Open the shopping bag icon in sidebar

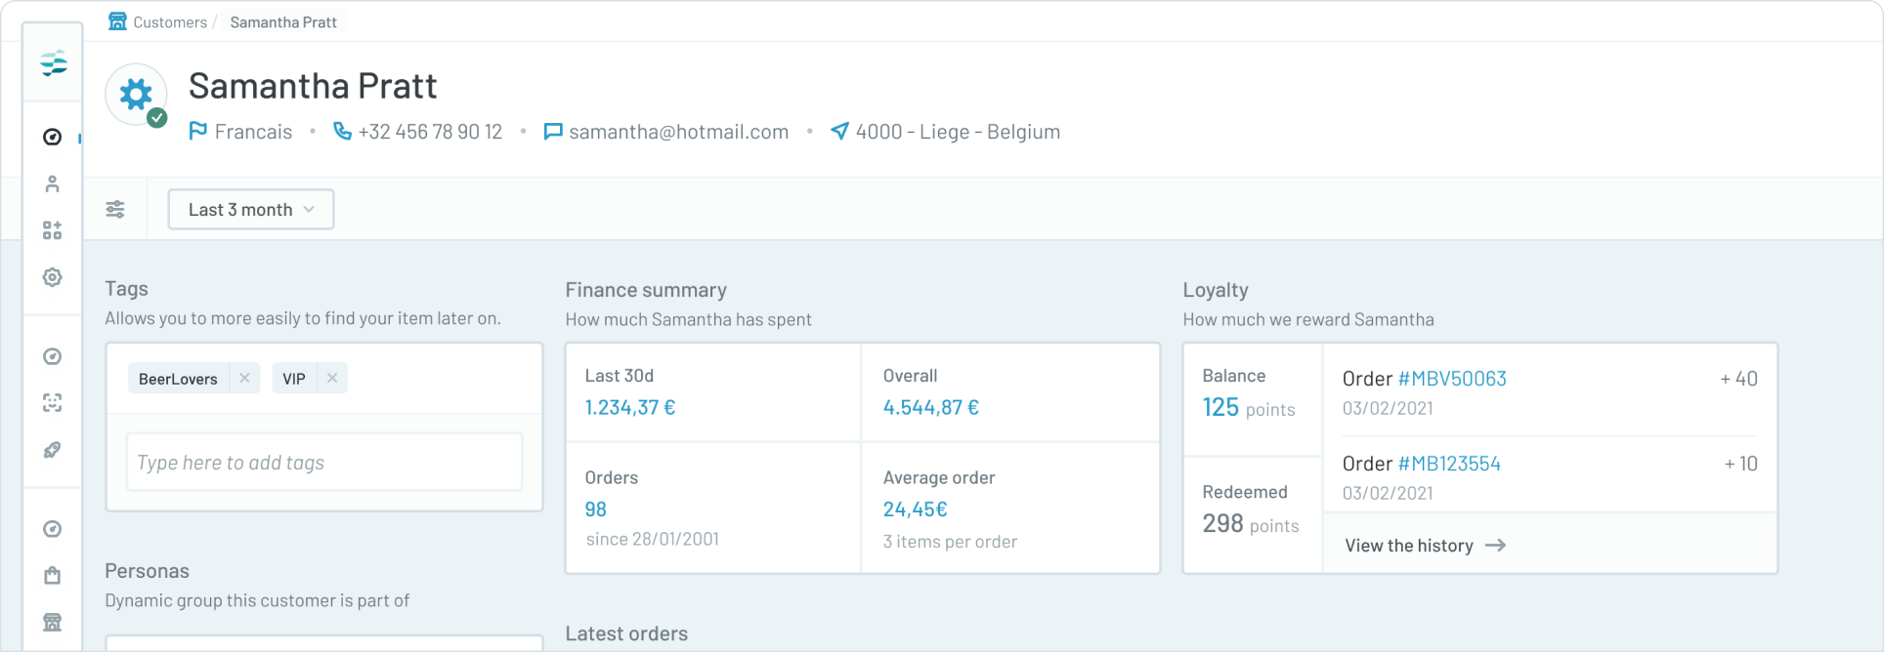click(53, 576)
